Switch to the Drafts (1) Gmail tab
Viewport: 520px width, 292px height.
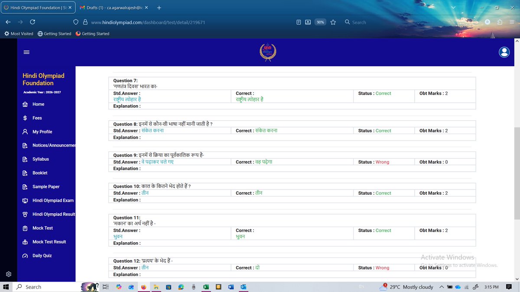coord(114,7)
